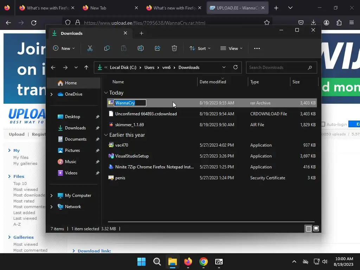360x270 pixels.
Task: Open the Firefox extensions puzzle icon
Action: [x=339, y=22]
